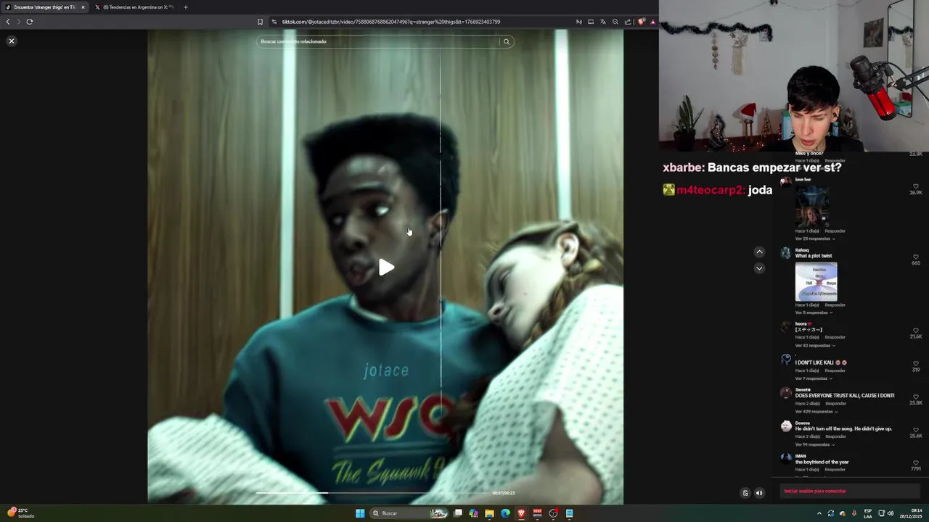Open Sweet's profile avatar

[x=785, y=392]
